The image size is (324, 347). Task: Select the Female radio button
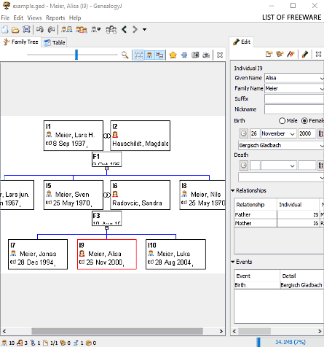[x=304, y=121]
